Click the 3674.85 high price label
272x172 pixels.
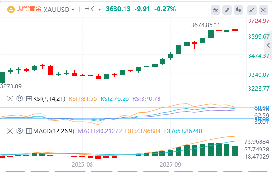click(202, 25)
